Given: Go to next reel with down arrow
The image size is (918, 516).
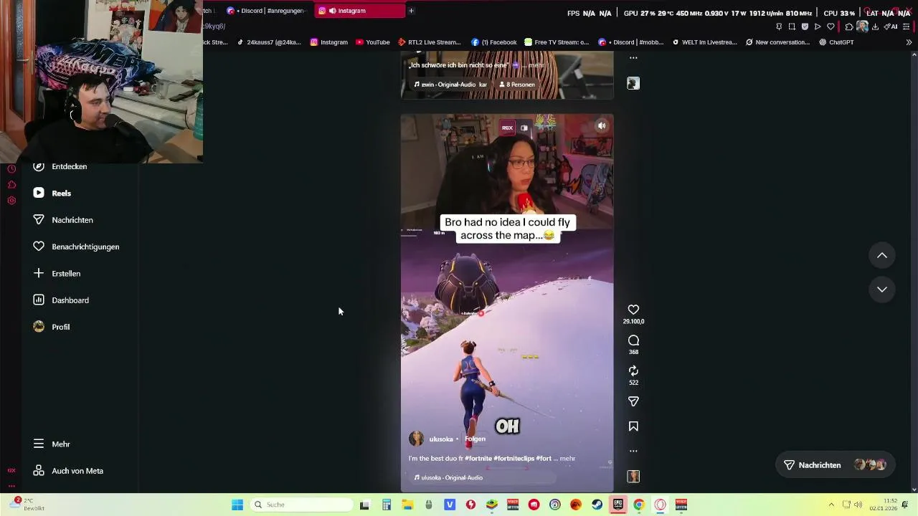Looking at the screenshot, I should pos(882,290).
